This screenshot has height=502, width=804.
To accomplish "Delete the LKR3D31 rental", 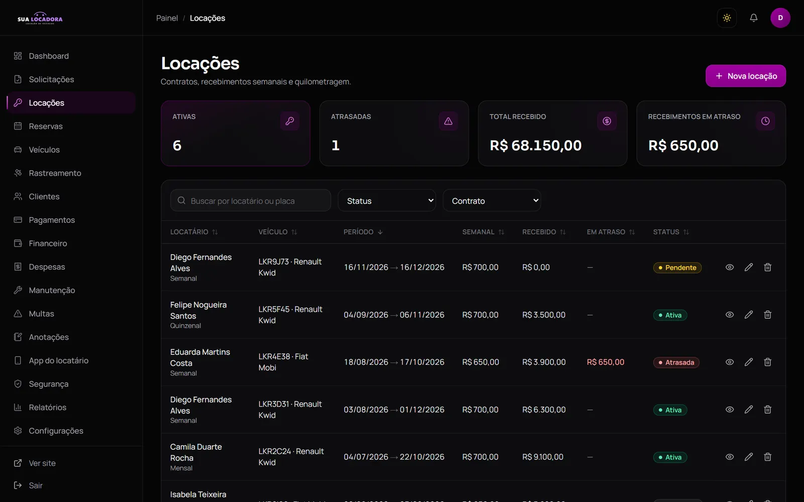I will point(768,410).
